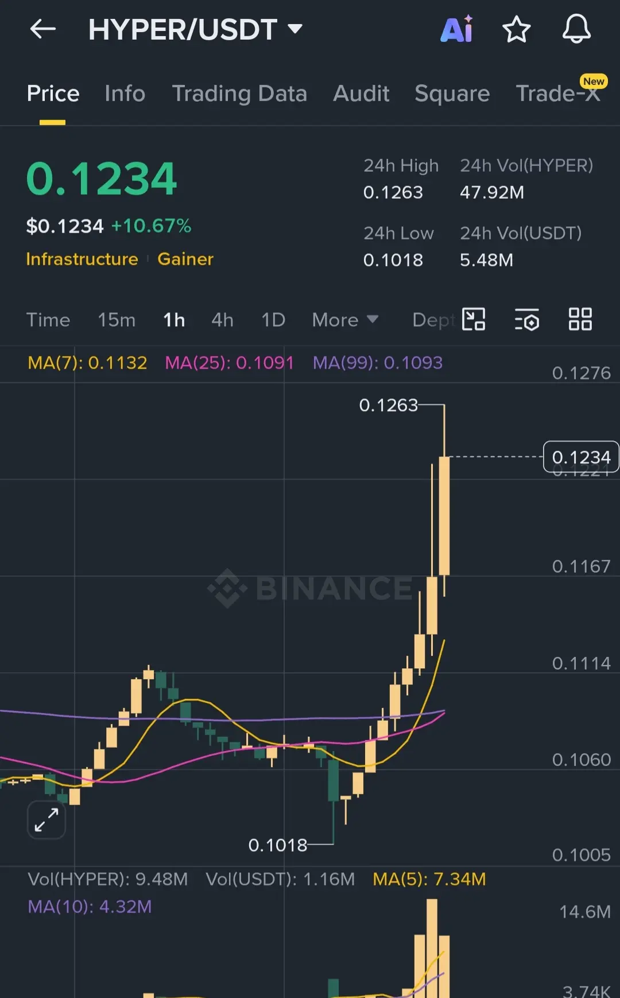Tap the 24h Vol(HYPER) 47.92M value

click(x=492, y=192)
